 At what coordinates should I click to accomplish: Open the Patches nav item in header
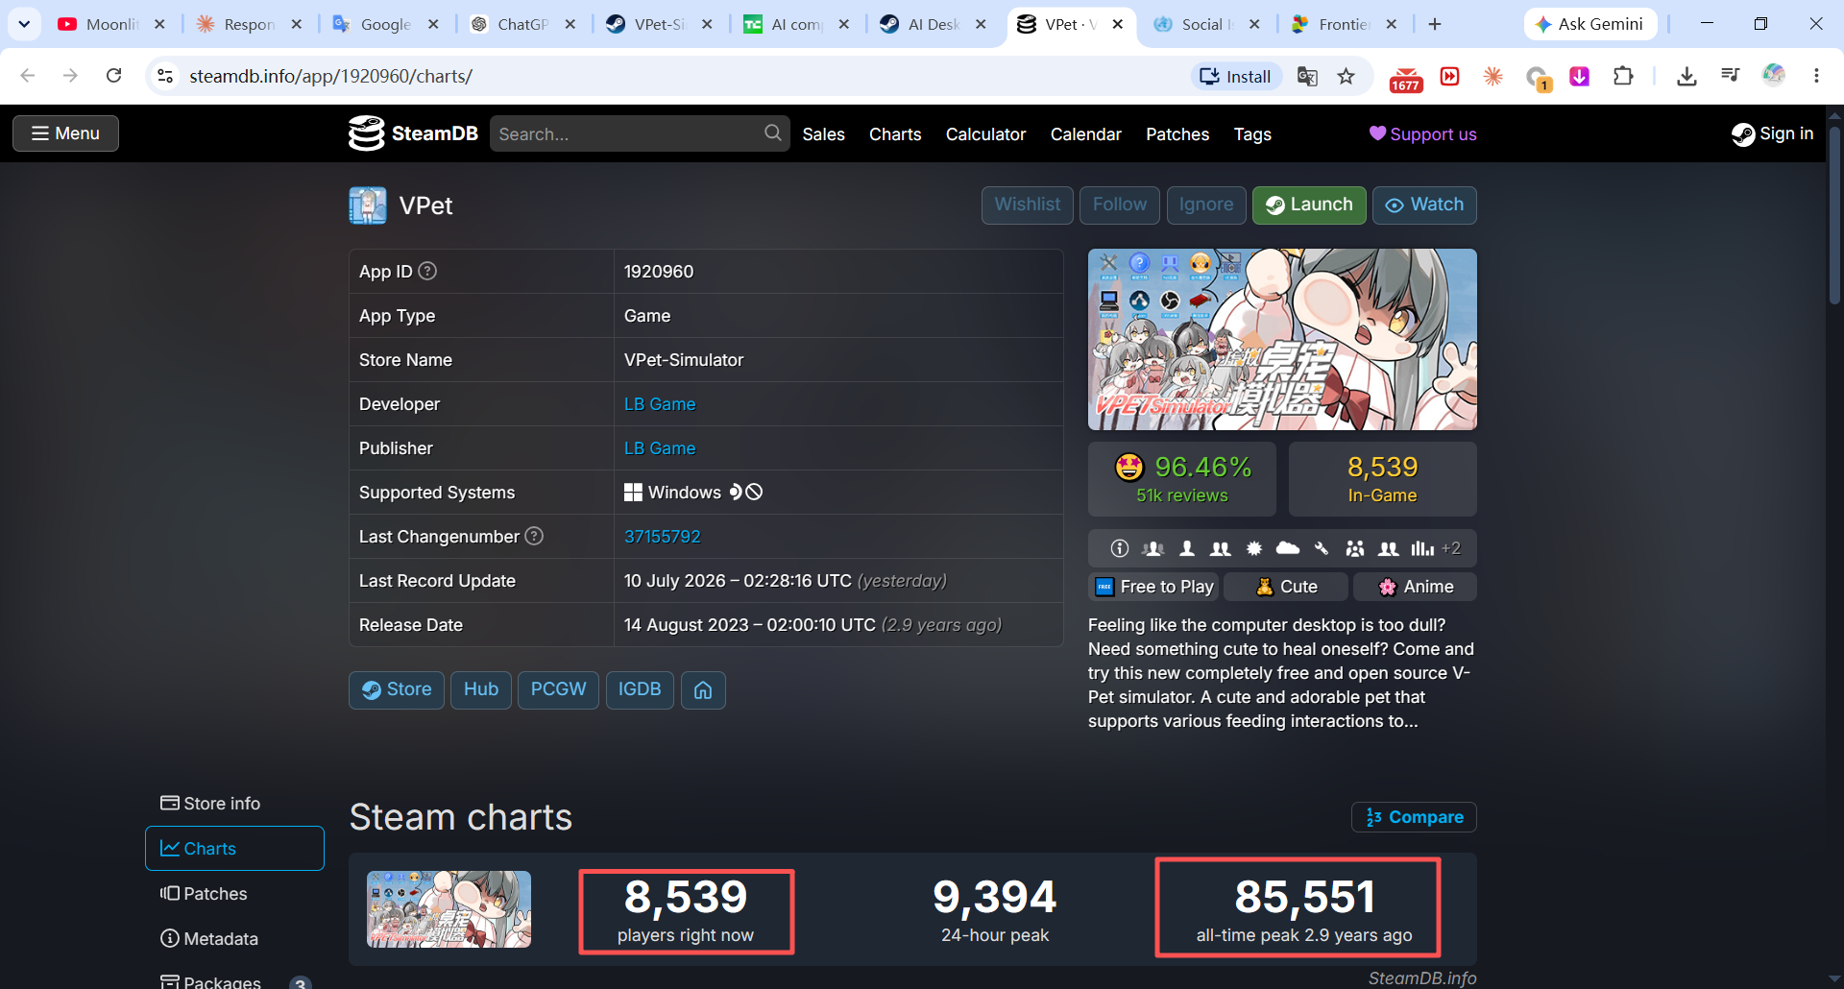[1177, 134]
